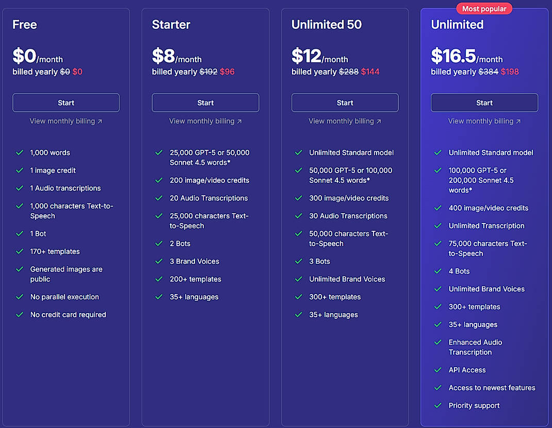Click checkmark beside Enhanced Audio Transcription
The width and height of the screenshot is (552, 428).
click(438, 342)
